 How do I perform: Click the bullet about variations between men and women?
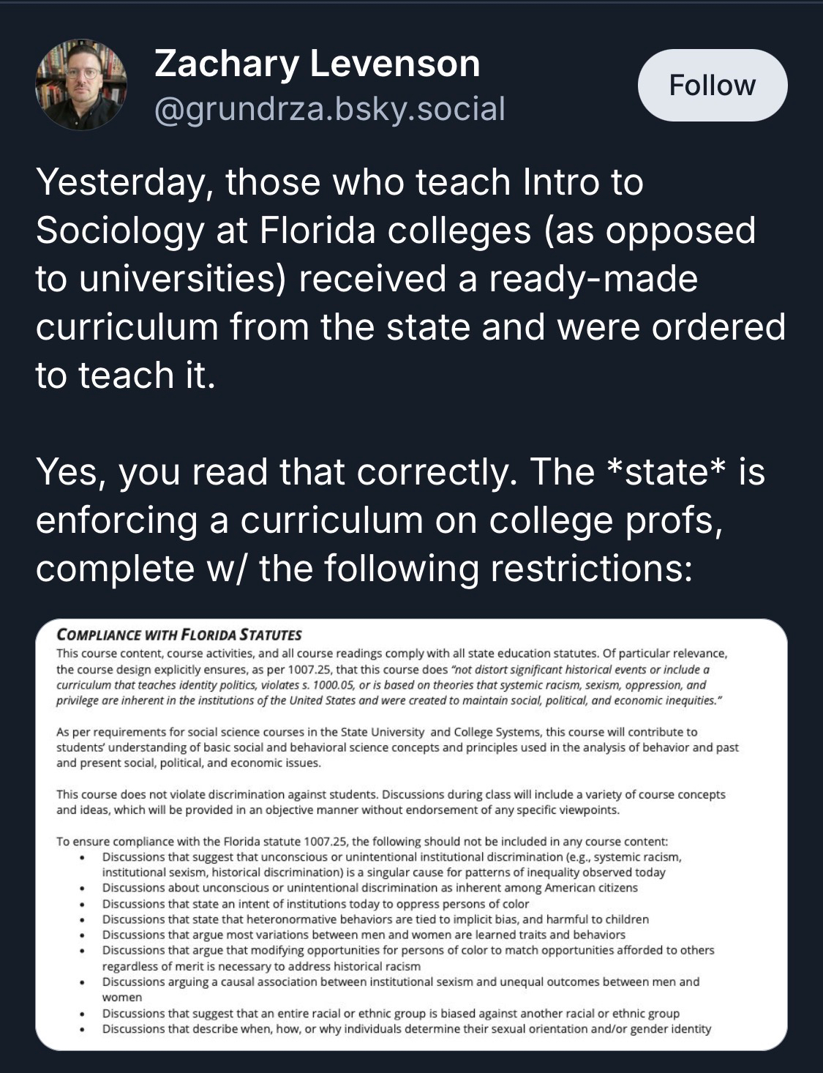[x=364, y=935]
